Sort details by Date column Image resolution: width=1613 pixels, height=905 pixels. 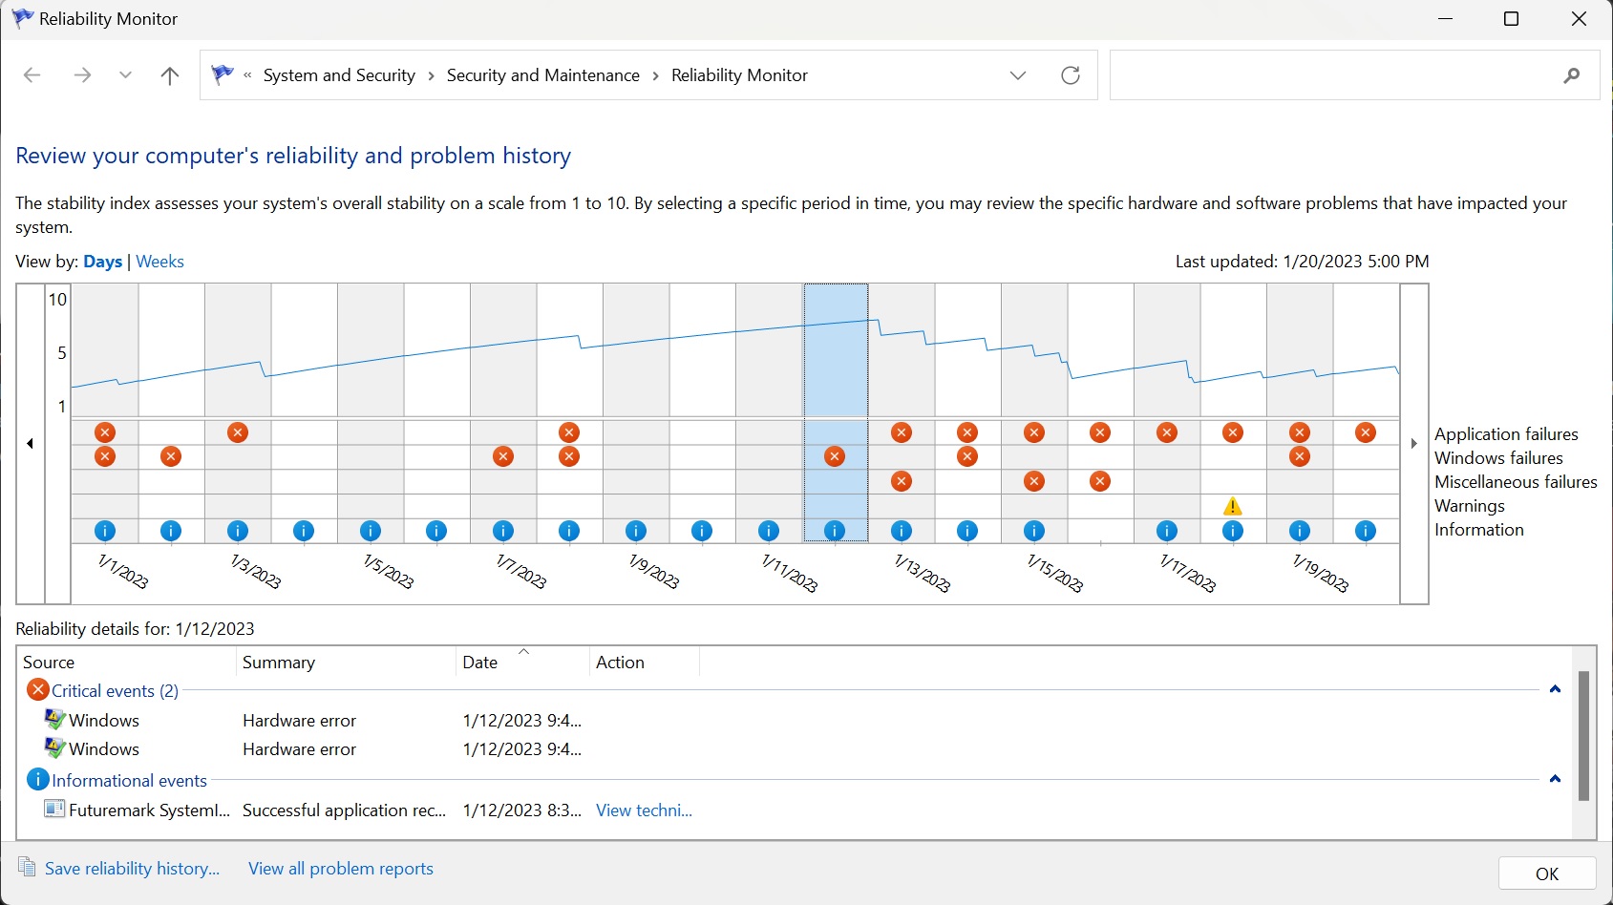click(522, 663)
